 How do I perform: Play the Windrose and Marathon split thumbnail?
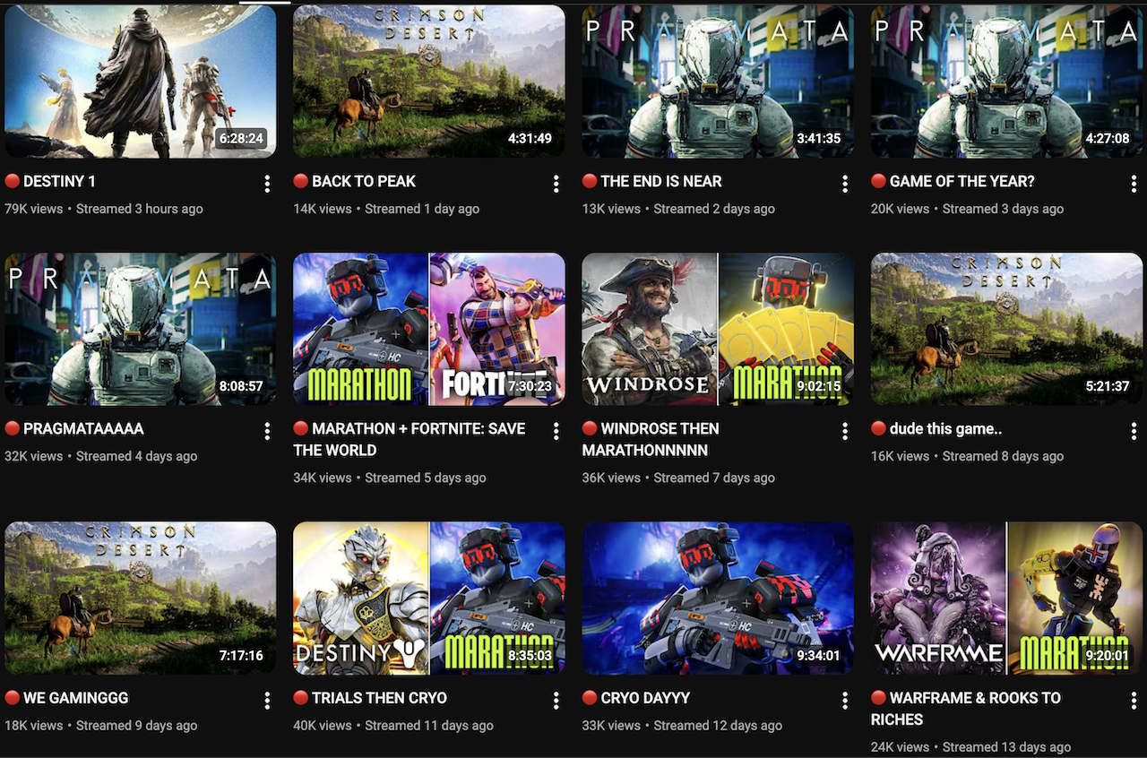pyautogui.click(x=718, y=329)
